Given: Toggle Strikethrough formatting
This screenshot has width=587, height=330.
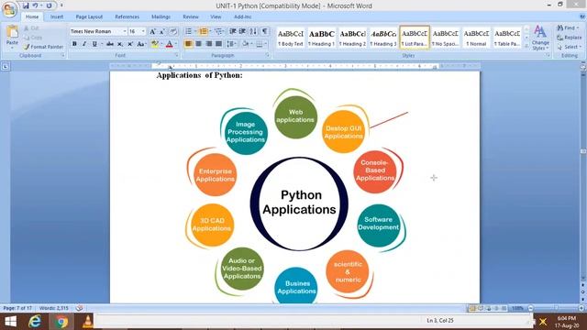Looking at the screenshot, I should pos(110,44).
